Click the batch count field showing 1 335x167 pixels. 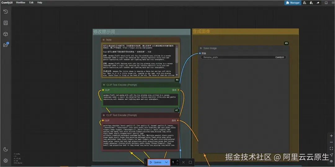173,162
